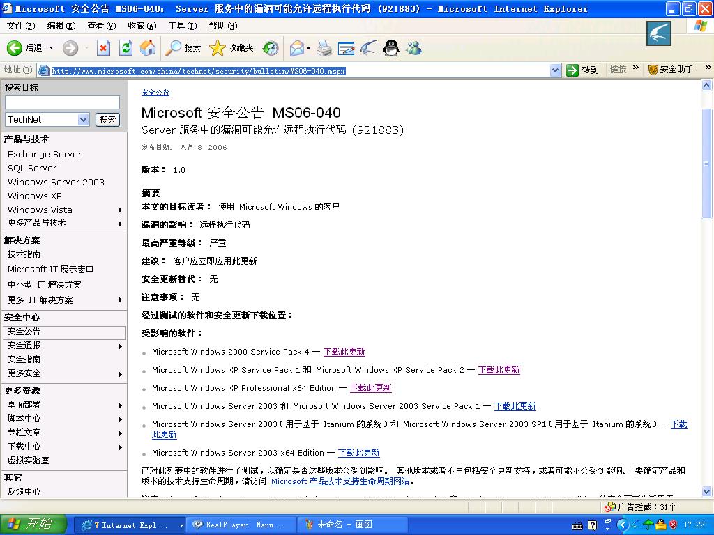
Task: Click the Edit page toolbar icon
Action: point(346,48)
